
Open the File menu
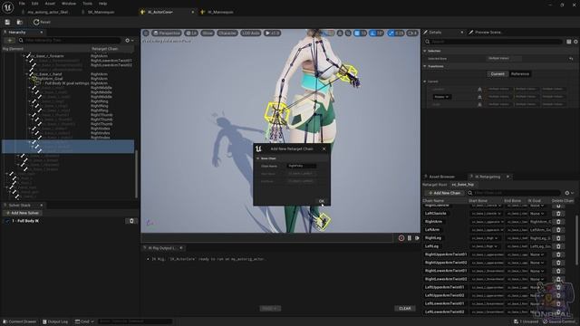pos(22,4)
